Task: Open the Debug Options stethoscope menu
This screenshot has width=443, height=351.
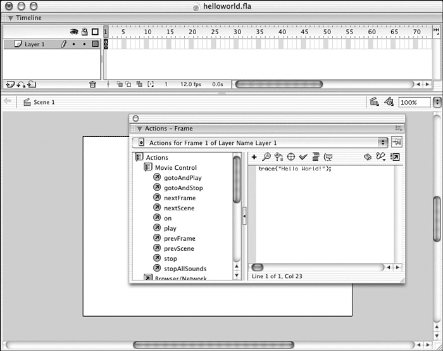Action: point(380,156)
